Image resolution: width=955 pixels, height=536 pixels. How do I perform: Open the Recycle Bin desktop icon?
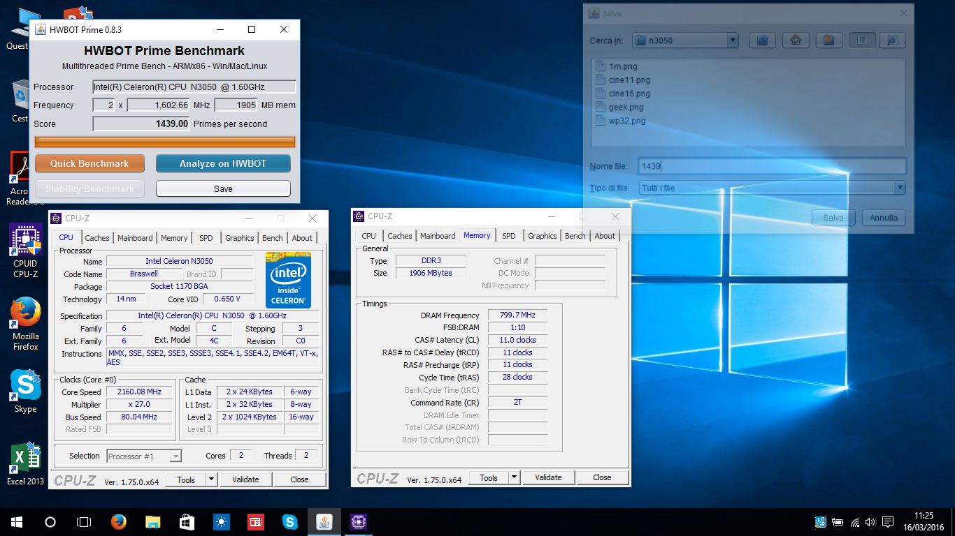[x=20, y=100]
